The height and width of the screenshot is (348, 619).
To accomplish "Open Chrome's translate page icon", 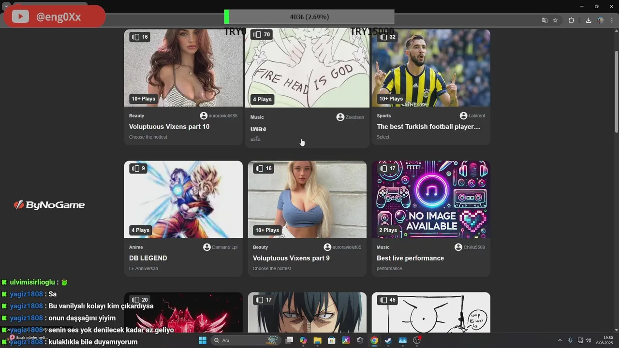I will pyautogui.click(x=545, y=20).
